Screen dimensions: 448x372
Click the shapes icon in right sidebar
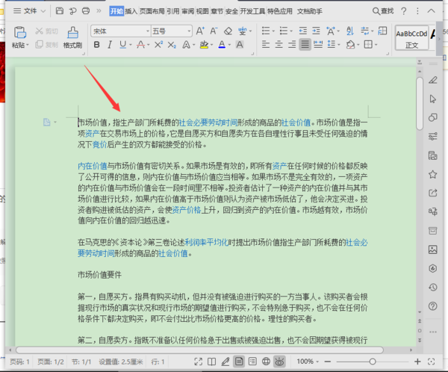[x=433, y=117]
